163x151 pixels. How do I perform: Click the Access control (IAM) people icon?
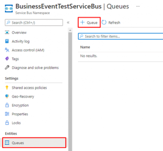pyautogui.click(x=7, y=50)
